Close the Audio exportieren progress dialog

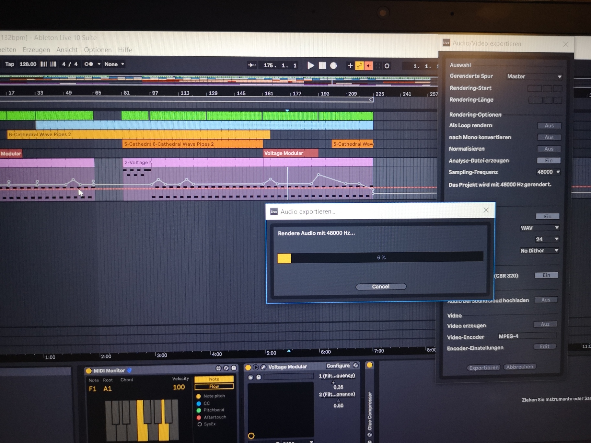pos(486,210)
